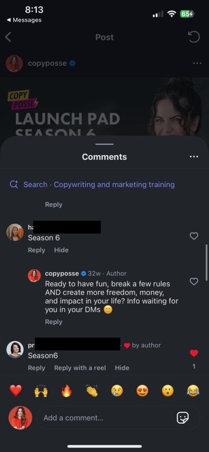The width and height of the screenshot is (209, 452).
Task: Insert the clapping hands emoji reaction
Action: coord(92,391)
